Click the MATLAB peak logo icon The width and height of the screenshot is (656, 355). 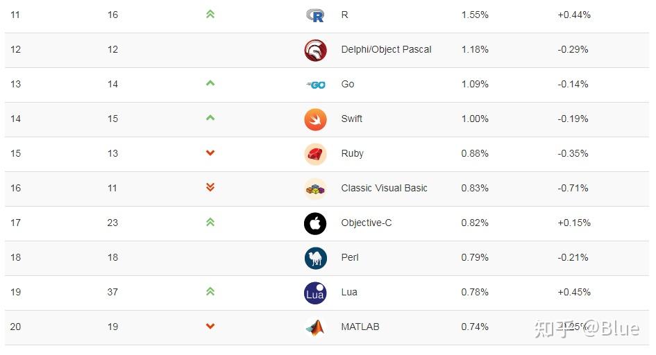(x=315, y=327)
